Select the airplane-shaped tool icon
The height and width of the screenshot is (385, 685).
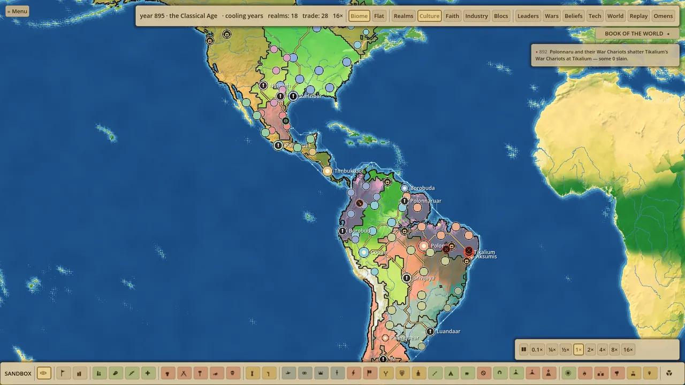point(288,373)
